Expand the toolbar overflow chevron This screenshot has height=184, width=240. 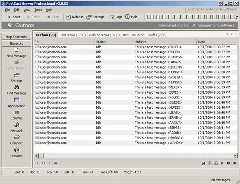point(237,17)
